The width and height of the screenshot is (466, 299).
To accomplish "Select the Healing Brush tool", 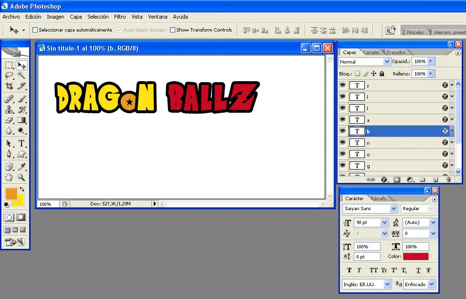I will click(9, 99).
